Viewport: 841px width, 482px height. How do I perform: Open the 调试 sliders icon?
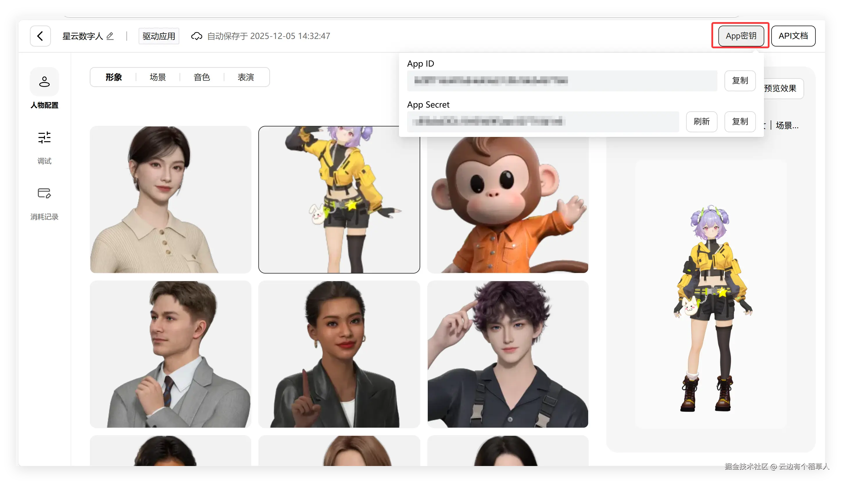click(x=44, y=138)
